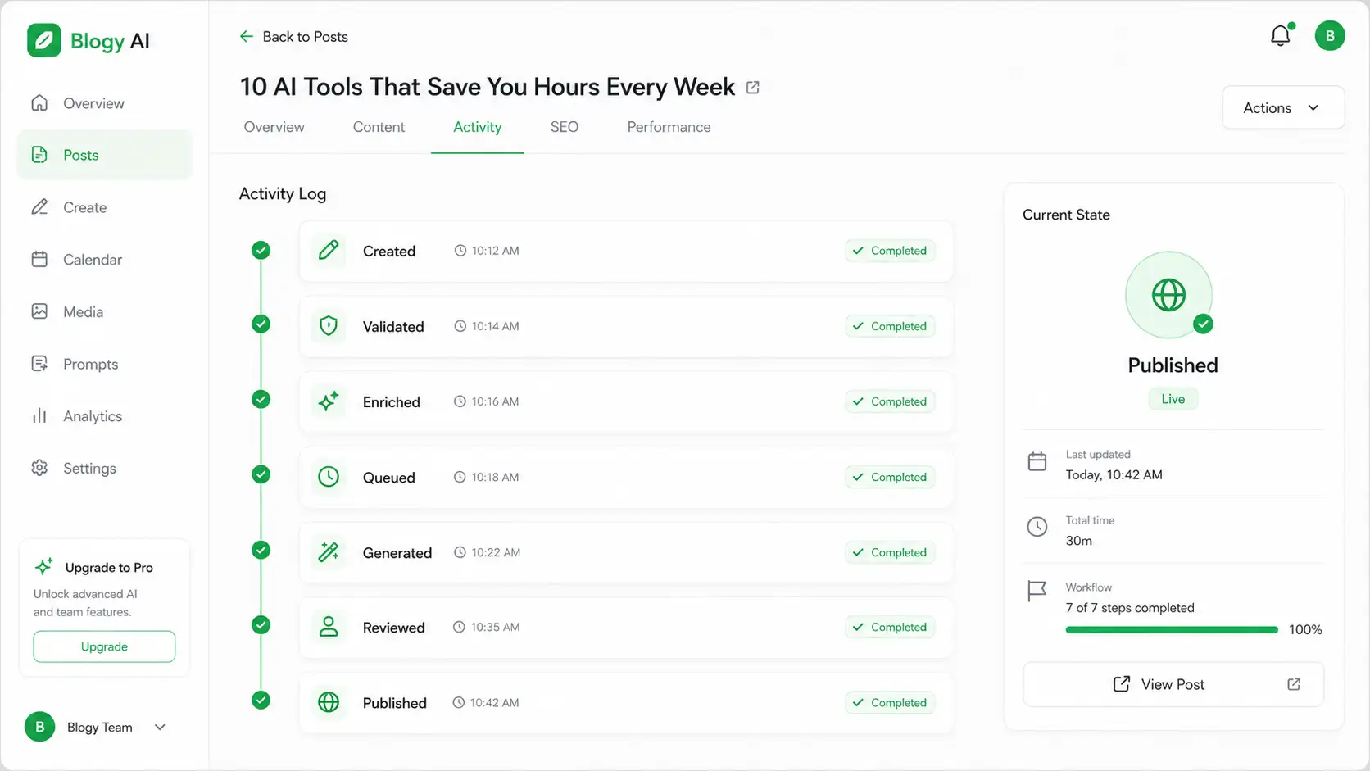Click the person icon in Reviewed row
Screen dimensions: 1370x771
coord(329,627)
